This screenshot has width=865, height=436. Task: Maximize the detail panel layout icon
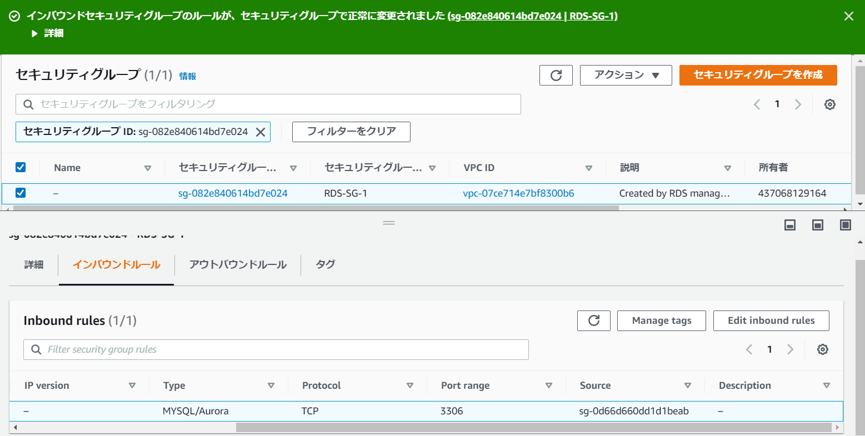point(846,225)
